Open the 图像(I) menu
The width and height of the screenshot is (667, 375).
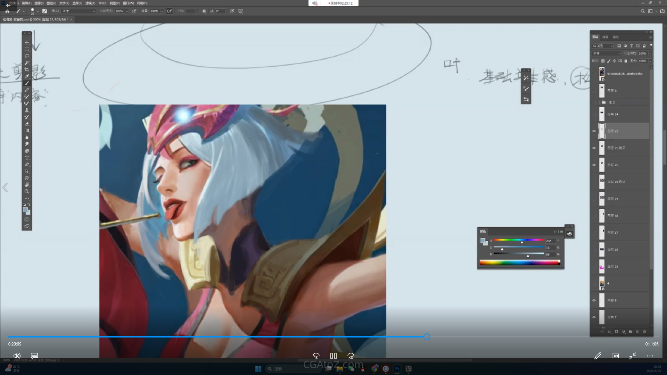point(39,3)
